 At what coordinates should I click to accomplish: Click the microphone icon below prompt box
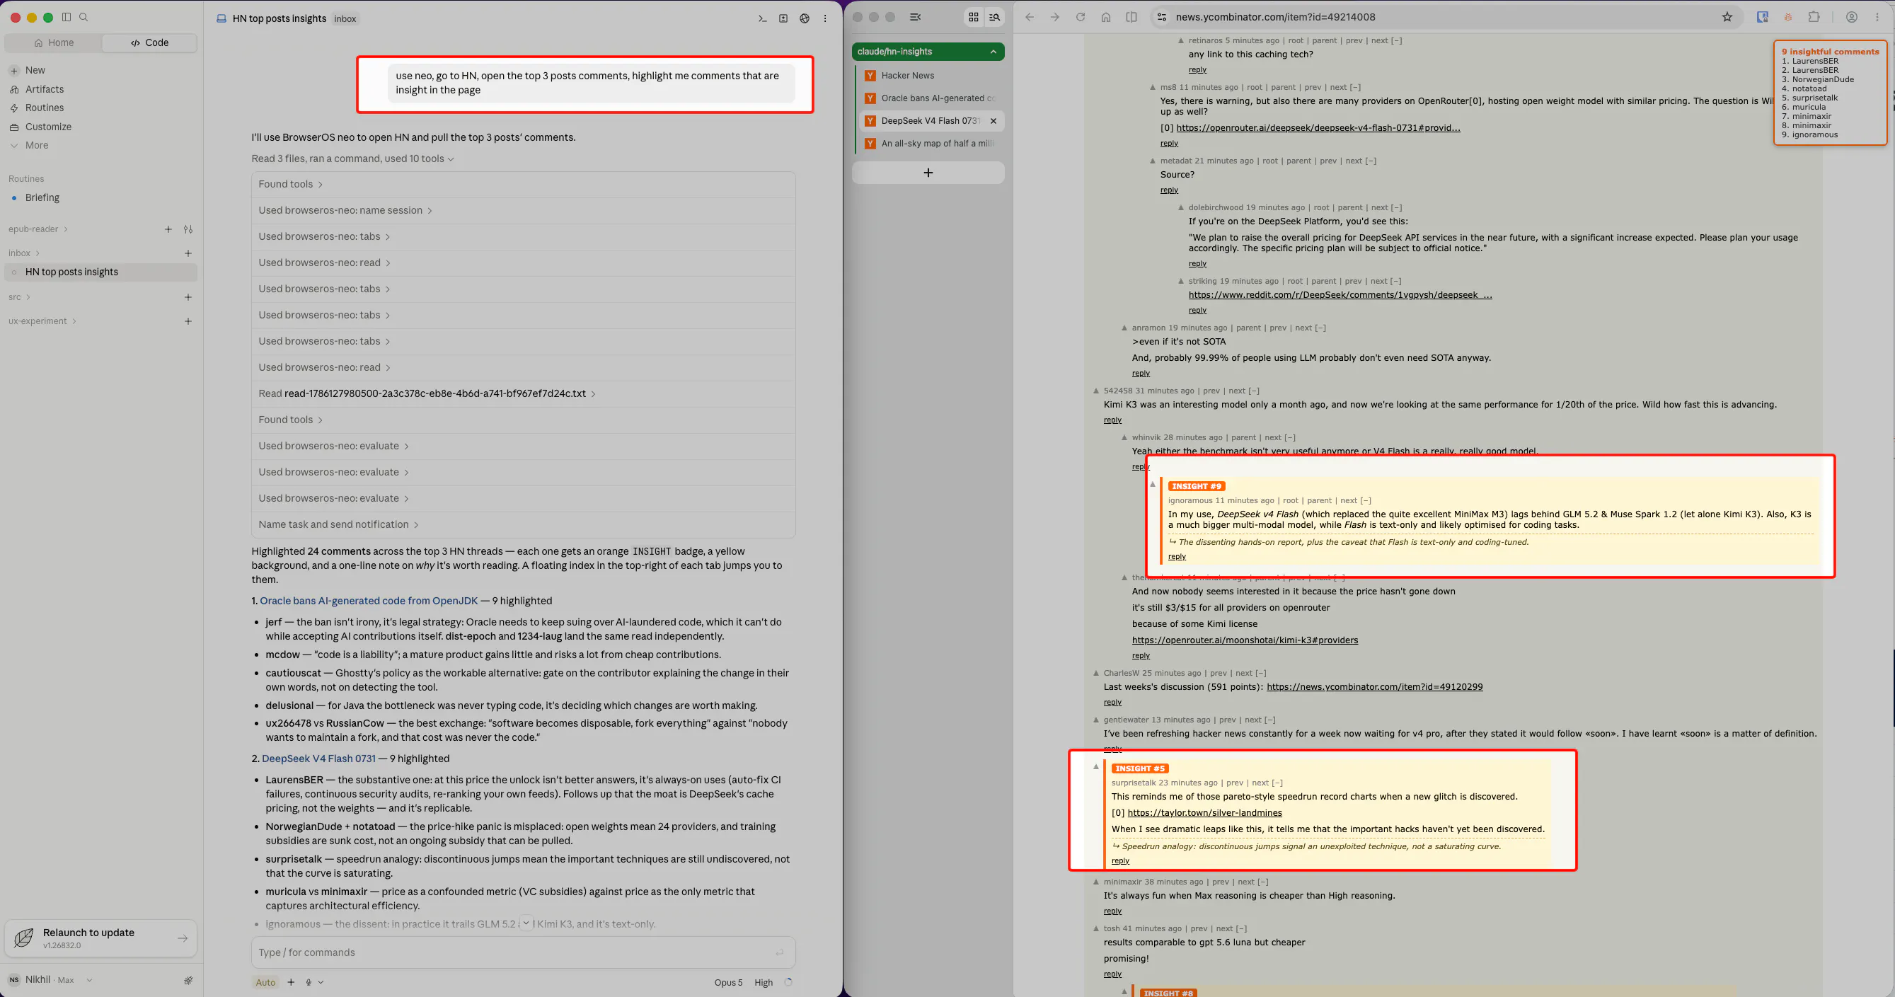pos(309,981)
